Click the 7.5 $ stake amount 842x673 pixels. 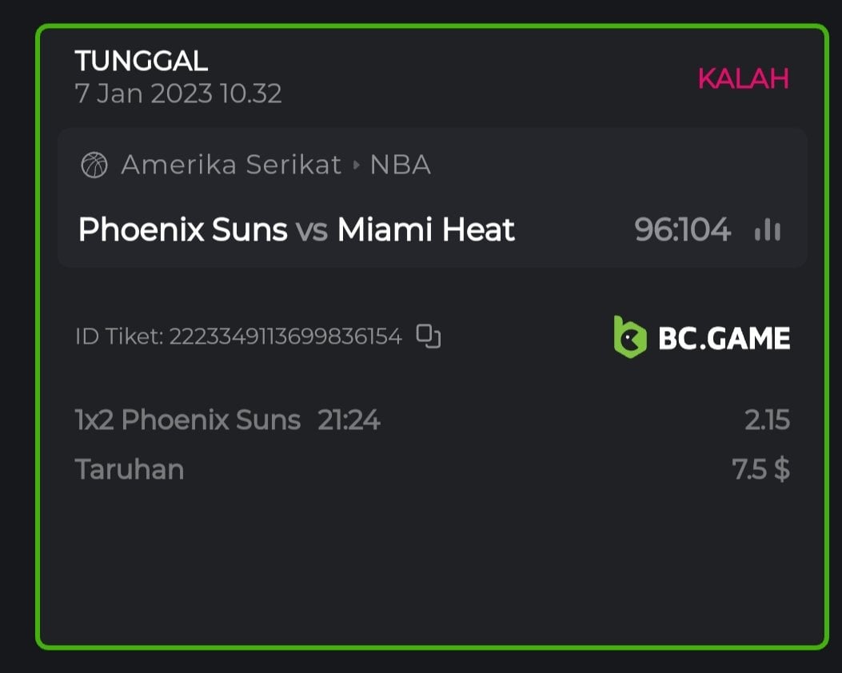(760, 469)
